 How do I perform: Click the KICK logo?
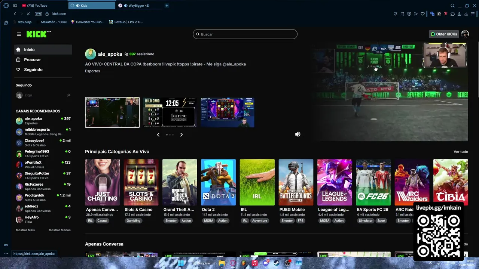(x=39, y=34)
